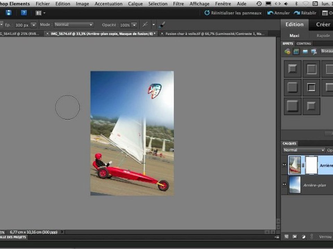The height and width of the screenshot is (249, 333).
Task: Open the blue question mark help icon
Action: tap(24, 13)
